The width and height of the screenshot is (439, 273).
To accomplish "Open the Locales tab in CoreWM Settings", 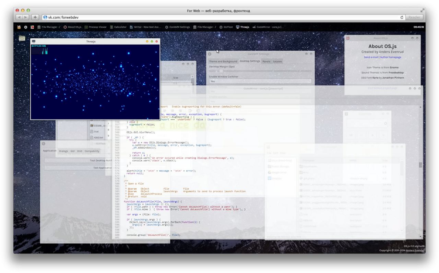I will (x=277, y=61).
